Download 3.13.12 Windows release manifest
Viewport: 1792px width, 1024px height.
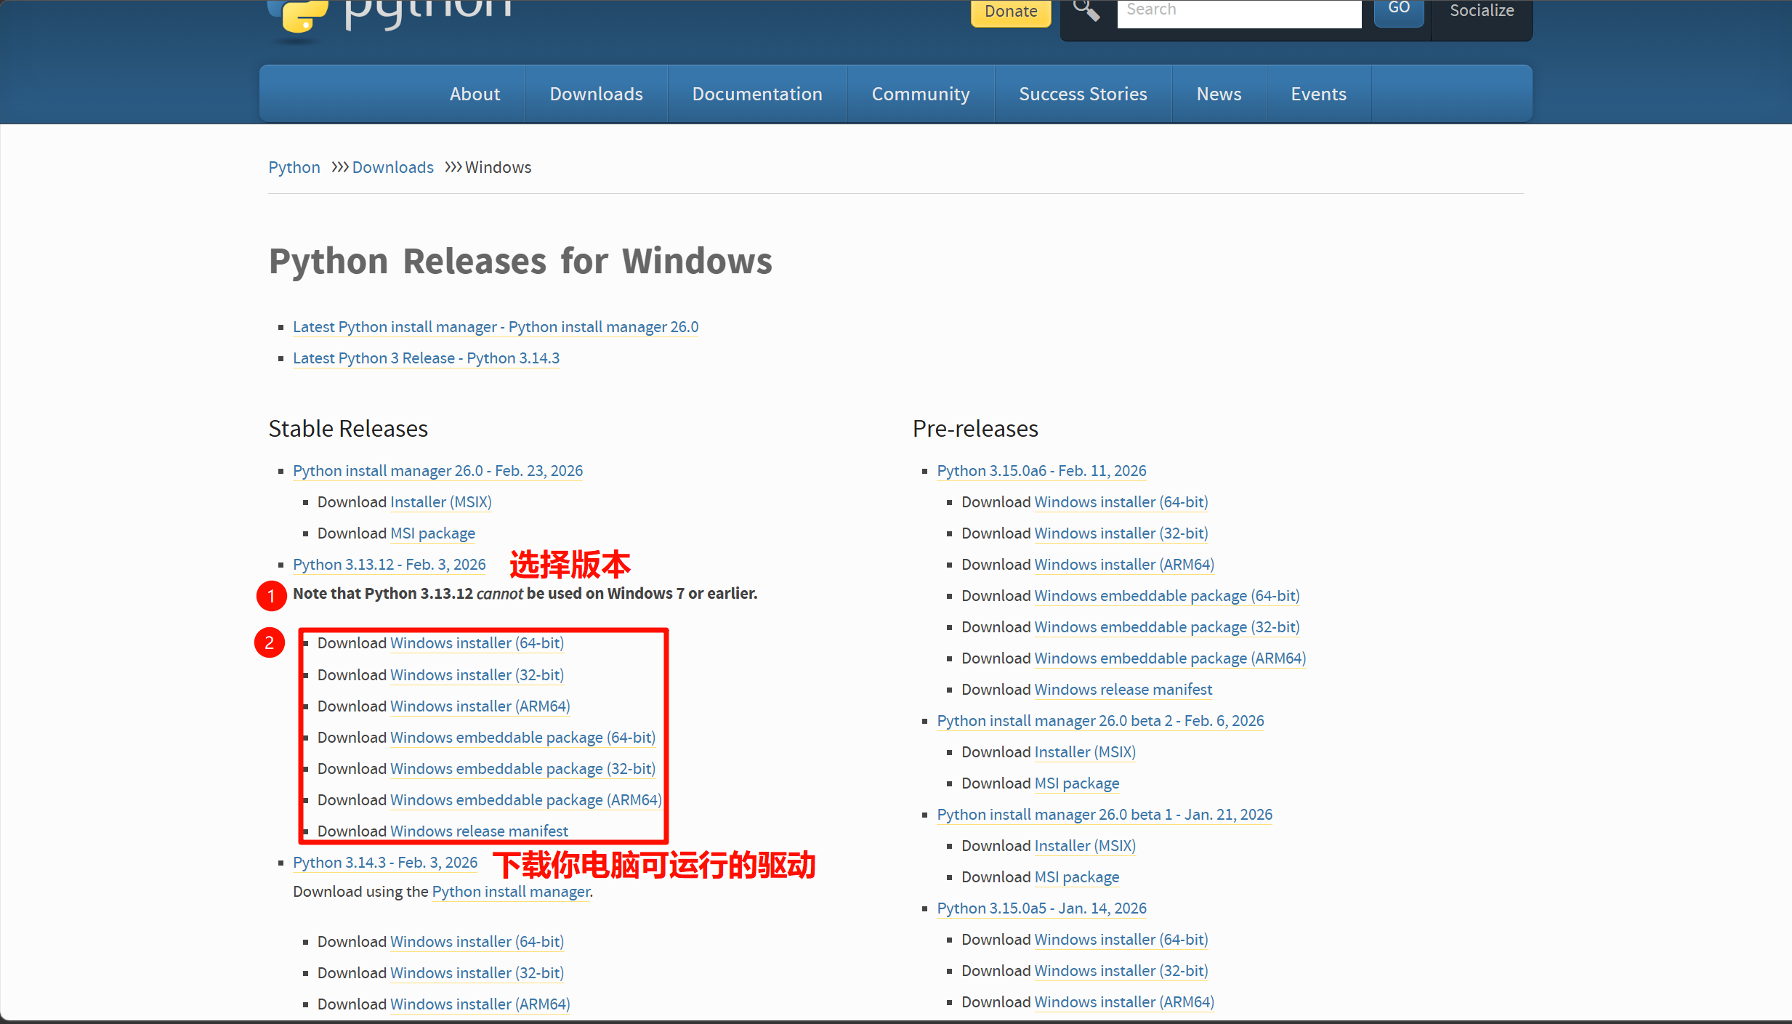(x=479, y=831)
